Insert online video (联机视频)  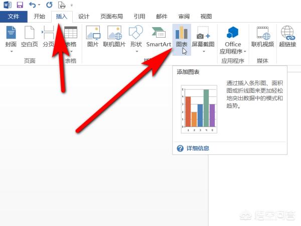[x=262, y=37]
